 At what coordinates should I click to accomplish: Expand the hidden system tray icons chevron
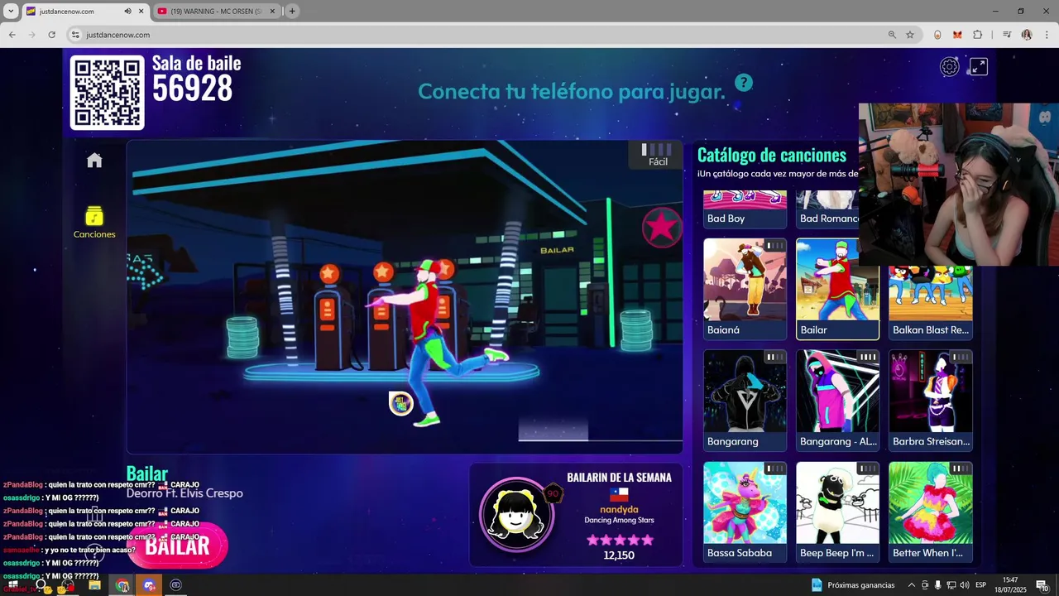click(912, 585)
